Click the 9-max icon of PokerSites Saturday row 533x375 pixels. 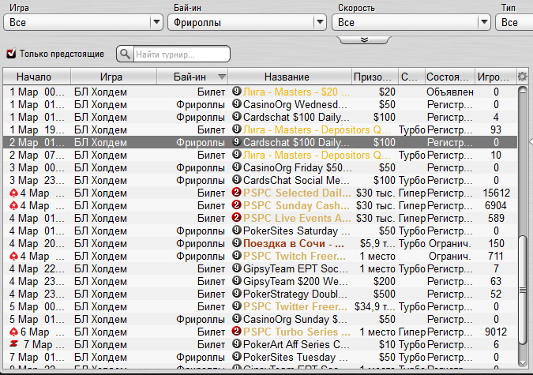coord(237,230)
